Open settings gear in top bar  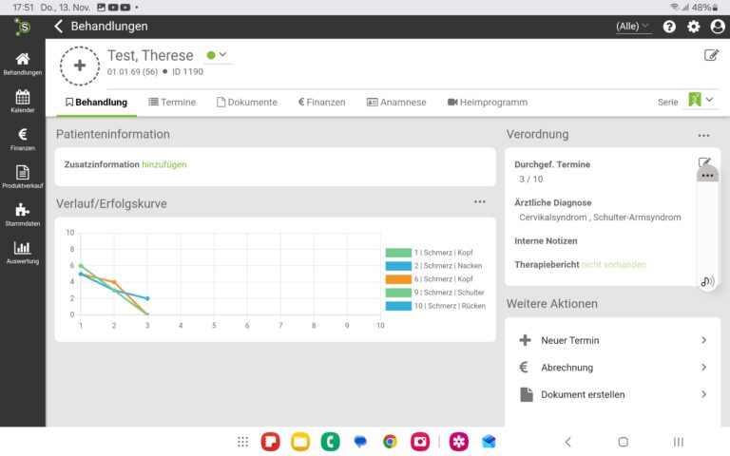tap(693, 27)
